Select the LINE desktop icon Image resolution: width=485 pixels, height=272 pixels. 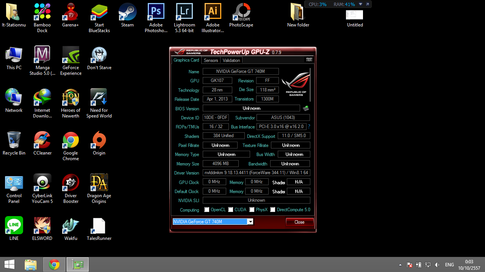(x=14, y=229)
